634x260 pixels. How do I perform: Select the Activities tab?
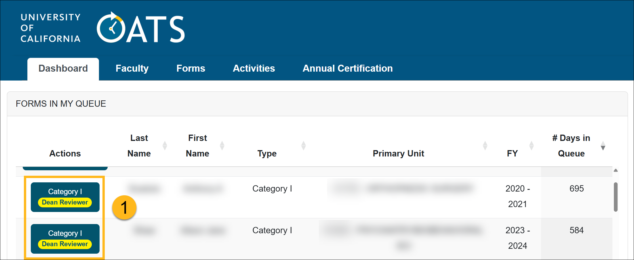coord(254,68)
